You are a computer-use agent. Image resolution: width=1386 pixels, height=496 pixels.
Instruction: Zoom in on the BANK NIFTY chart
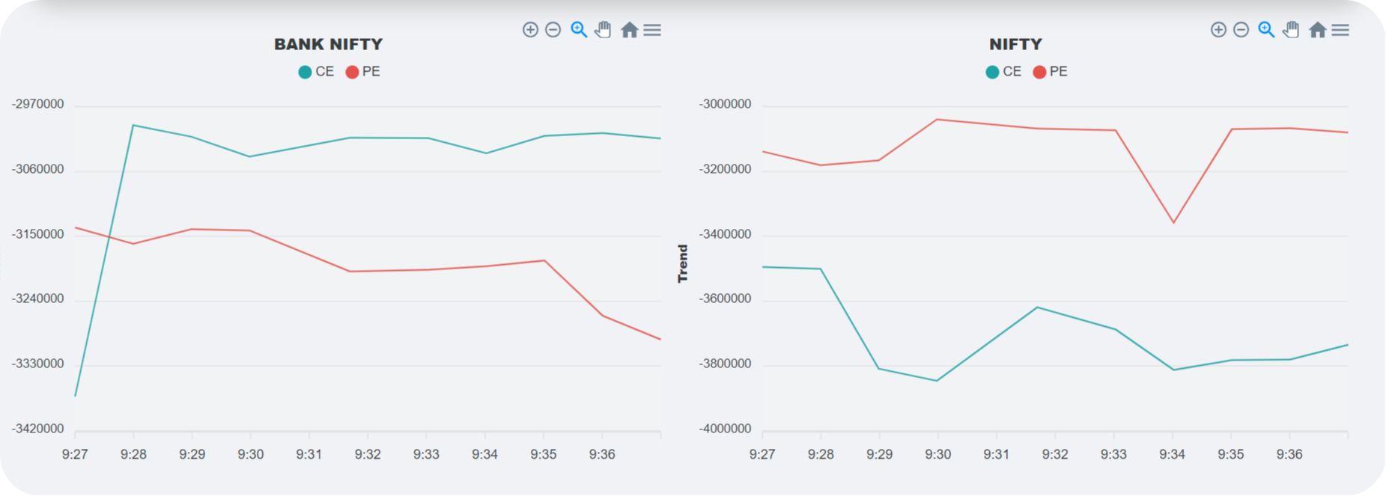tap(530, 30)
